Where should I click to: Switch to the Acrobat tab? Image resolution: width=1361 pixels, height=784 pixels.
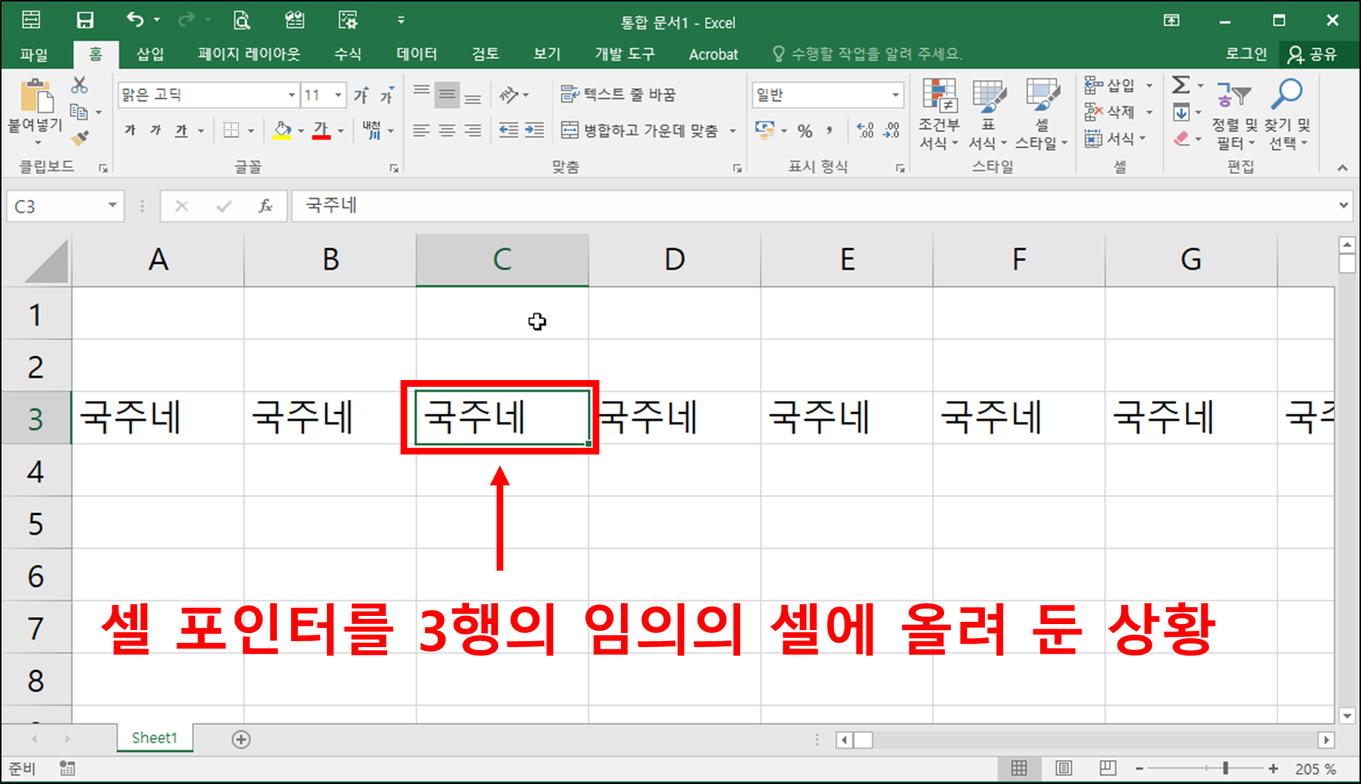[x=713, y=54]
